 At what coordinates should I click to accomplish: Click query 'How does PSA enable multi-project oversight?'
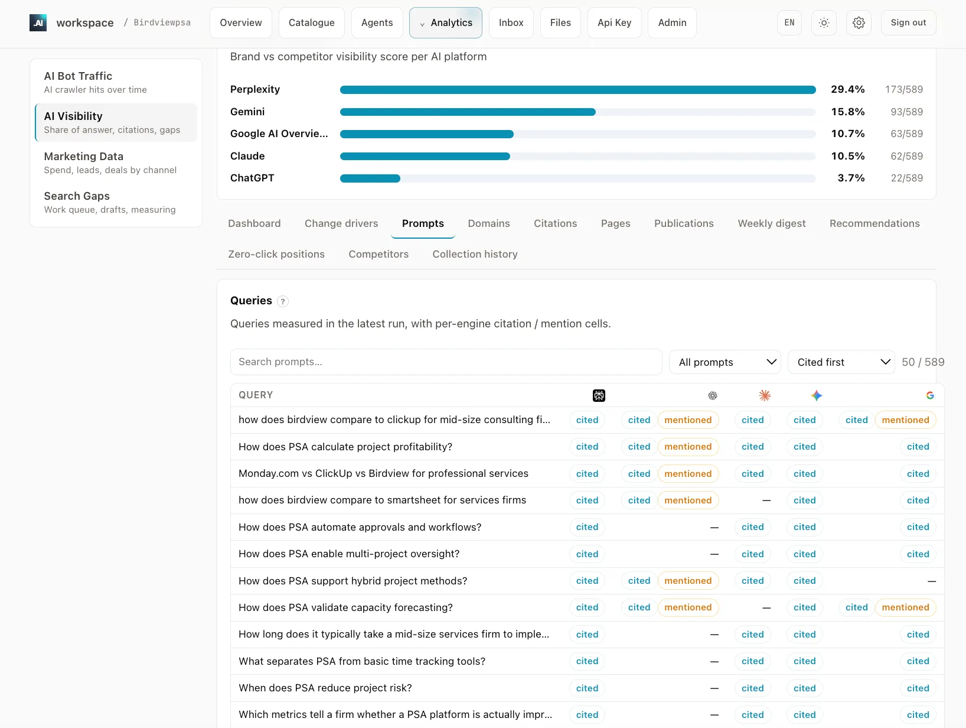[x=349, y=554]
